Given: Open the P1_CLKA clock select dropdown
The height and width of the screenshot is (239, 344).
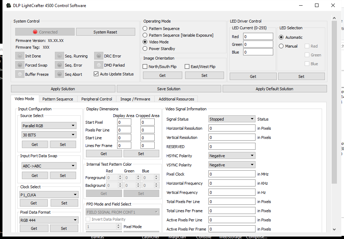Looking at the screenshot, I should [49, 195].
